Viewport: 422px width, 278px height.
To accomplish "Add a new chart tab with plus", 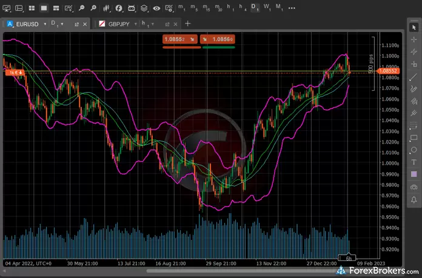I will [188, 24].
